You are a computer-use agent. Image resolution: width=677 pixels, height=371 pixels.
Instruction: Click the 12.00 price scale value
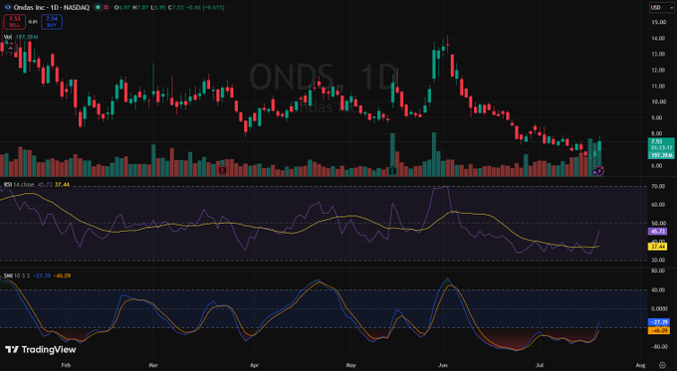(658, 70)
